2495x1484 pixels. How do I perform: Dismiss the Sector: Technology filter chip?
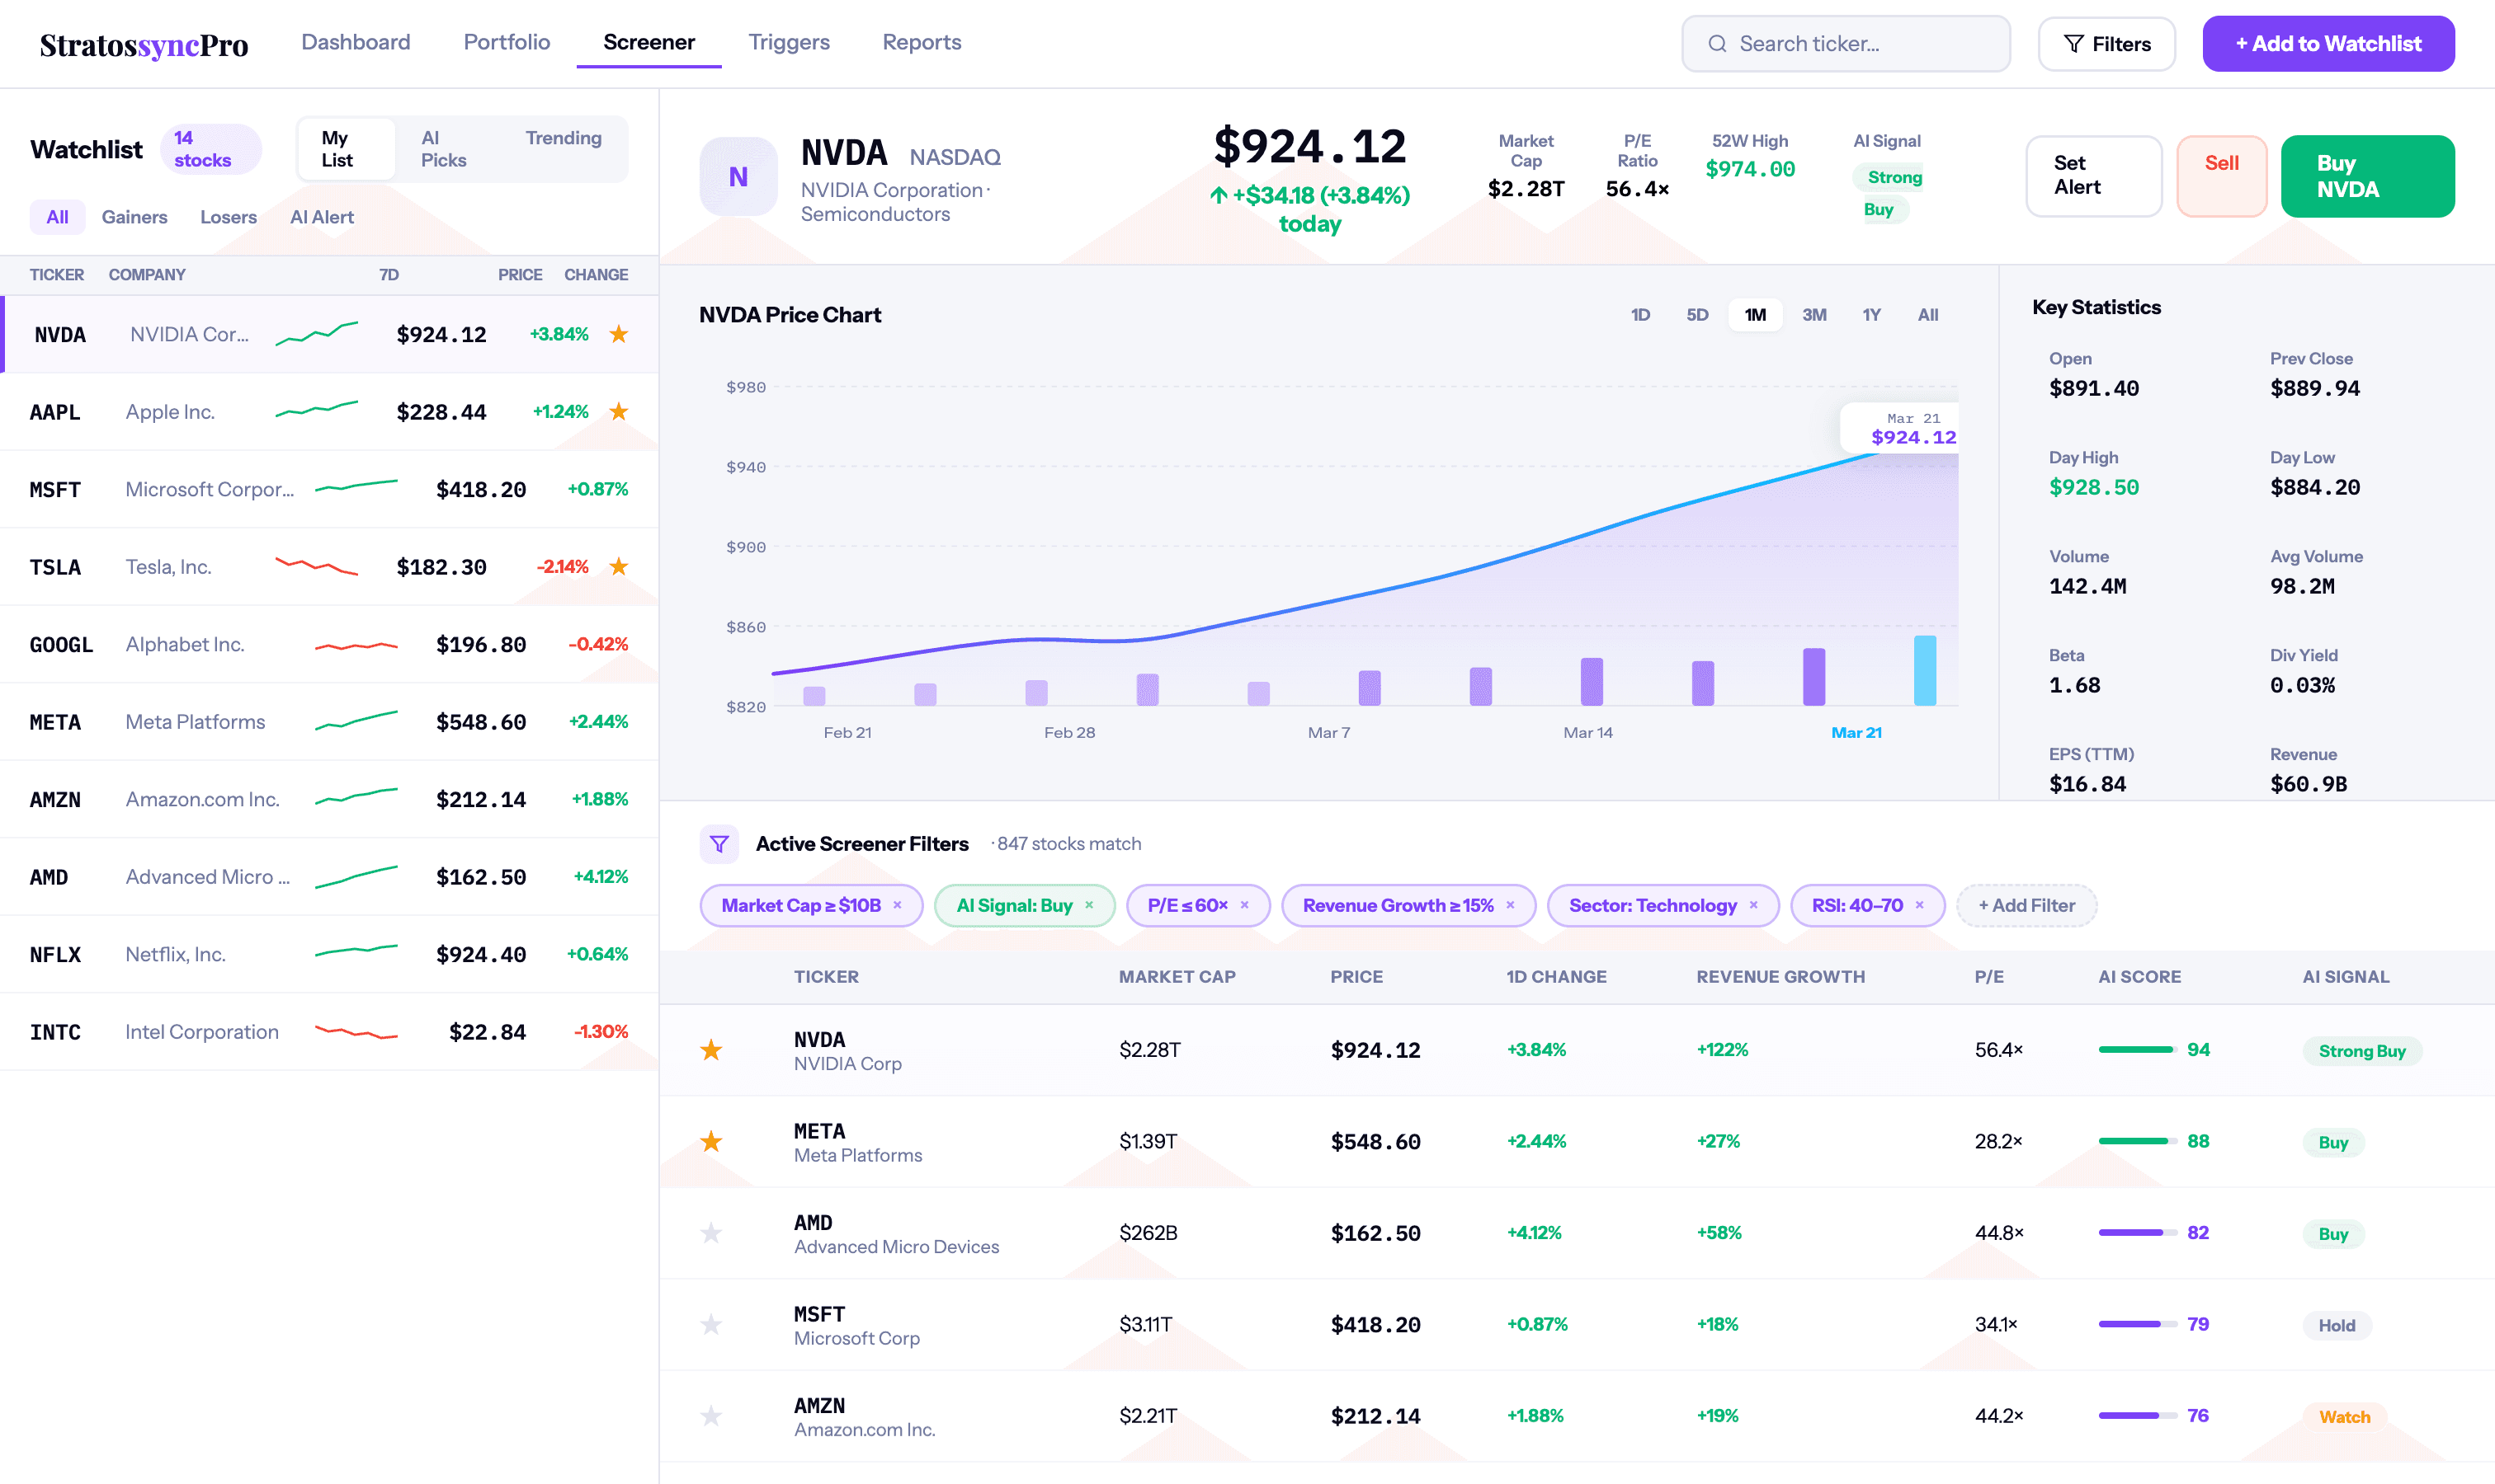1753,905
